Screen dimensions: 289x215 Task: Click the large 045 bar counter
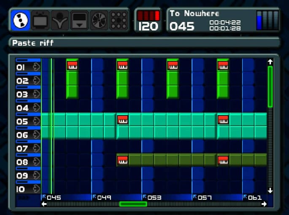click(182, 26)
